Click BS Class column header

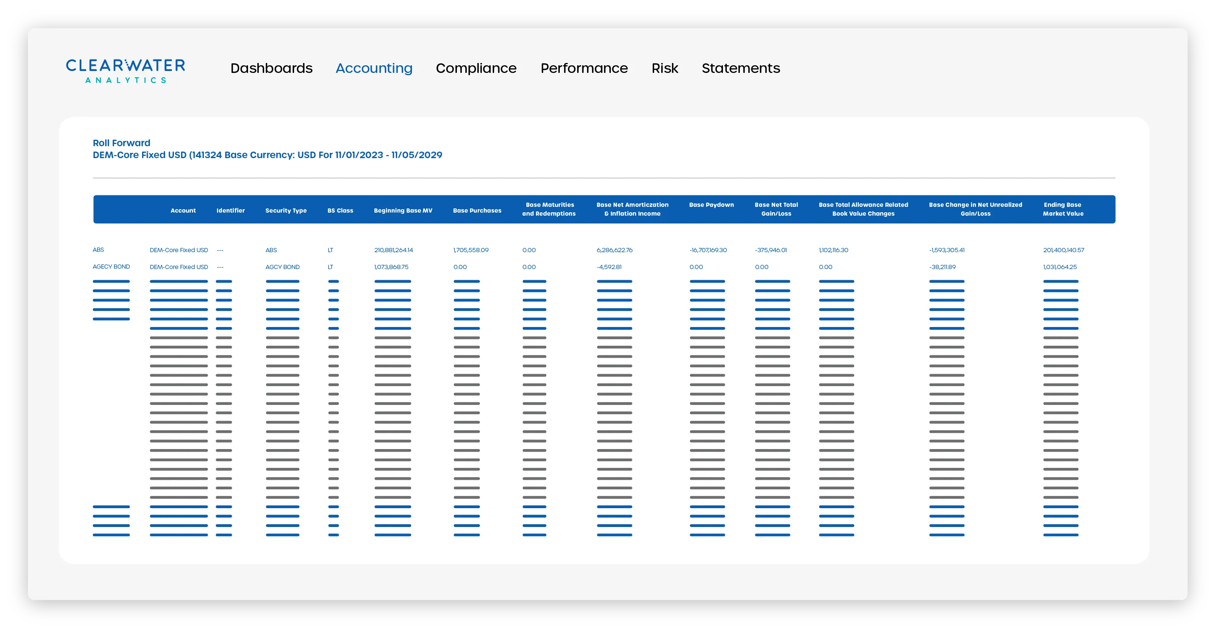tap(340, 210)
